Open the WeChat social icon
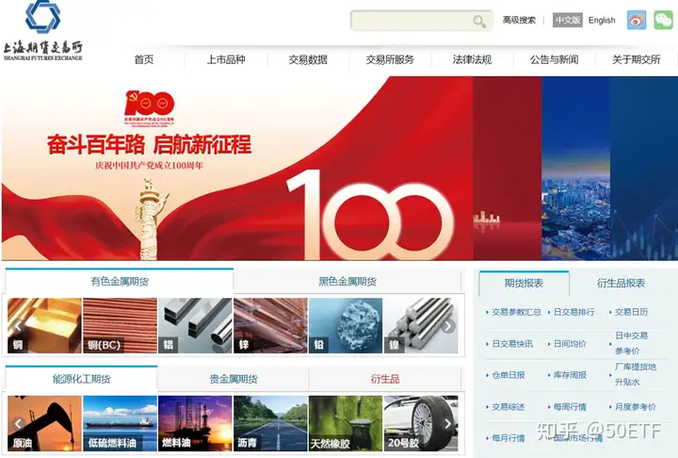The image size is (678, 458). tap(663, 21)
